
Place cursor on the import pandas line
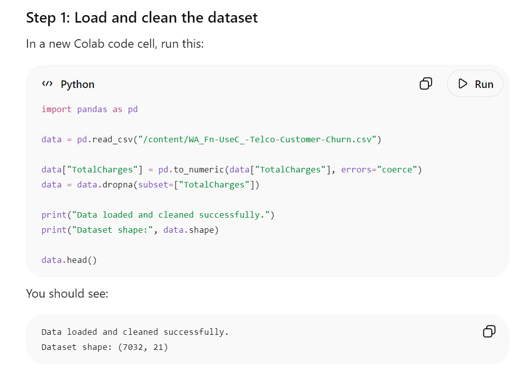click(90, 109)
